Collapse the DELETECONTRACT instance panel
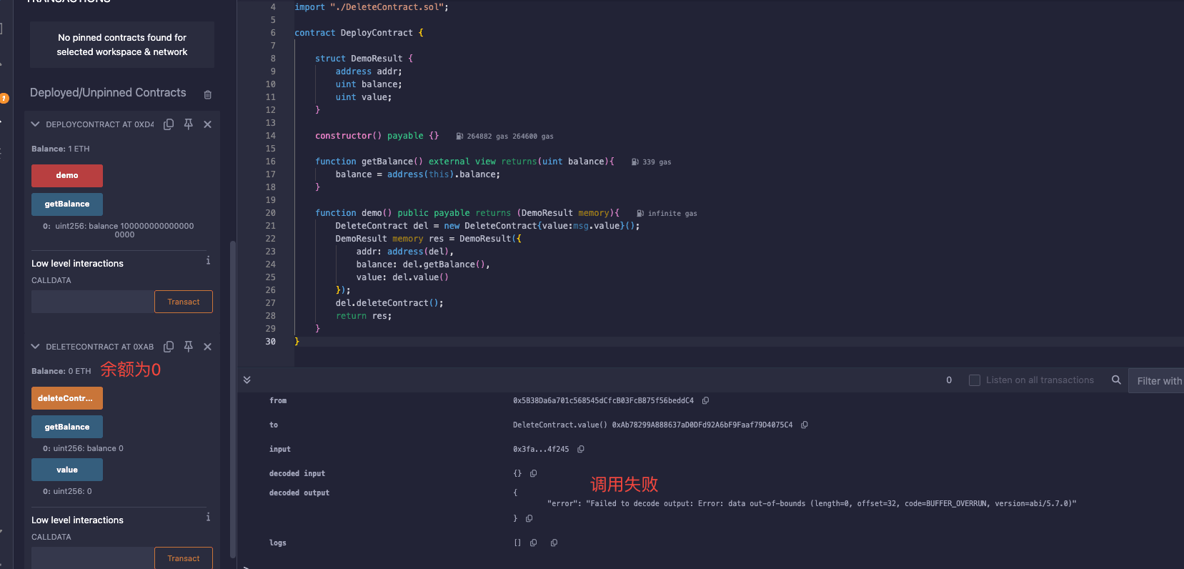This screenshot has height=569, width=1184. [x=35, y=347]
